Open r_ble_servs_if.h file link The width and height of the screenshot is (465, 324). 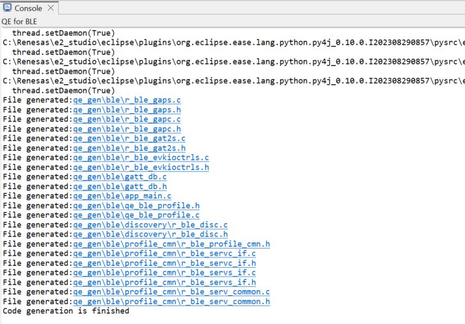164,282
